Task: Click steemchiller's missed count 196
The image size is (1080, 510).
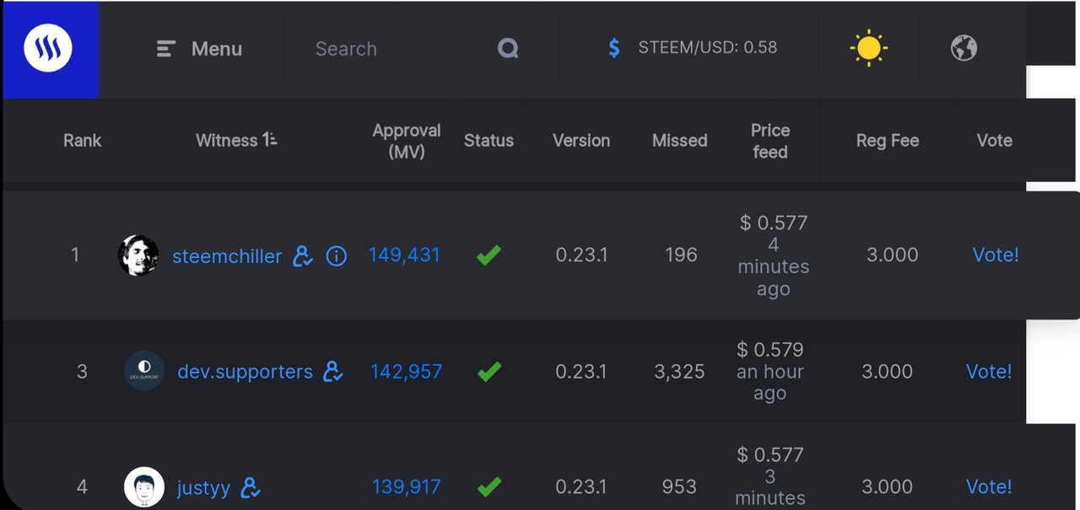Action: (681, 255)
